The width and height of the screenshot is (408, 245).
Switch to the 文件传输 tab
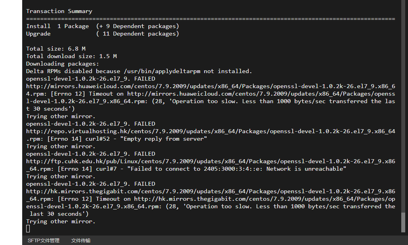[80, 241]
